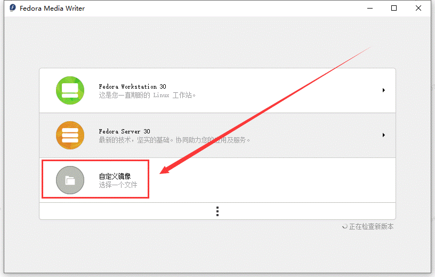Select the Fedora Workstation 30 title
The height and width of the screenshot is (277, 435).
click(132, 86)
